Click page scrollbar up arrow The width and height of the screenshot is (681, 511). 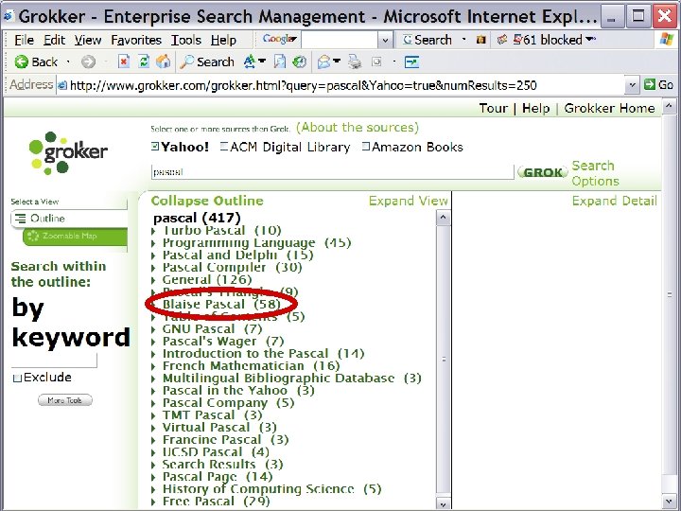coord(669,106)
